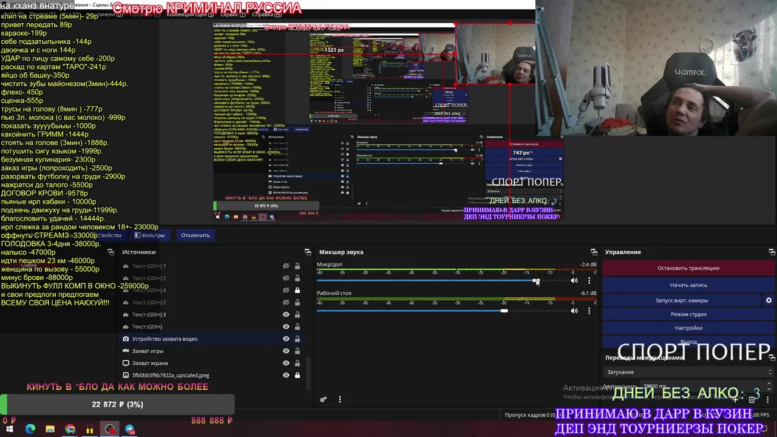
Task: Show the hidden Текст (GDI+) 5 source
Action: point(286,278)
